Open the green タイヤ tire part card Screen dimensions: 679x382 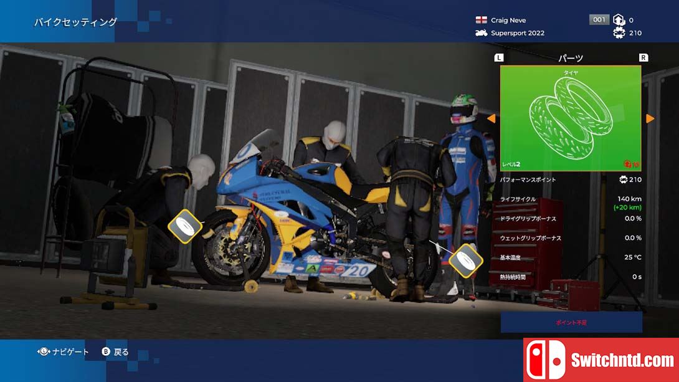(x=571, y=118)
